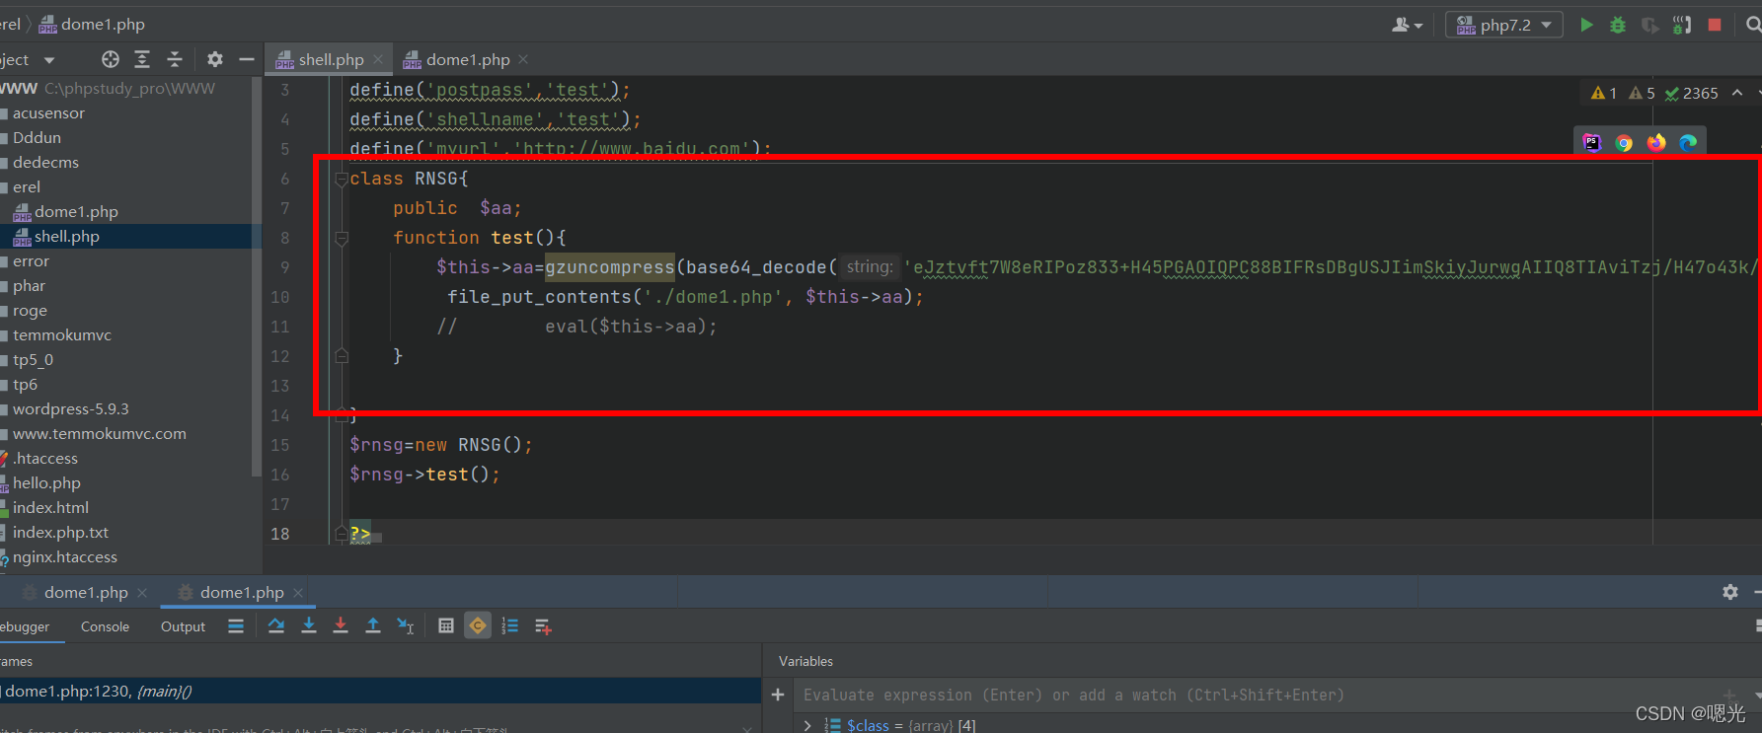Run the php7.2 configuration
This screenshot has width=1762, height=733.
click(x=1586, y=25)
